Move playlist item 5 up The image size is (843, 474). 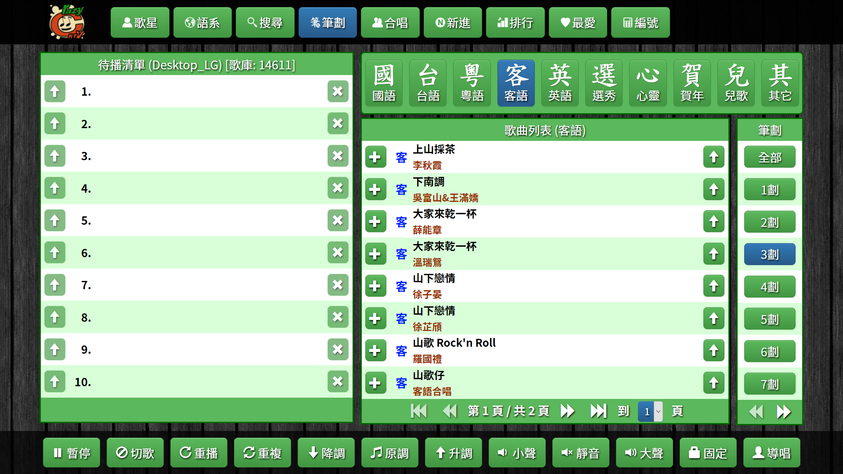tap(55, 220)
